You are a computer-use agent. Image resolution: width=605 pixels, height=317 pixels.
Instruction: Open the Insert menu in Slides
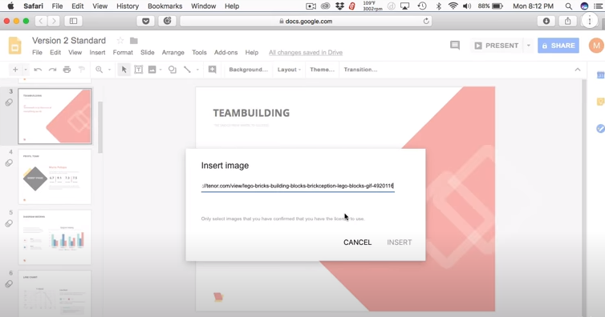[x=97, y=52]
